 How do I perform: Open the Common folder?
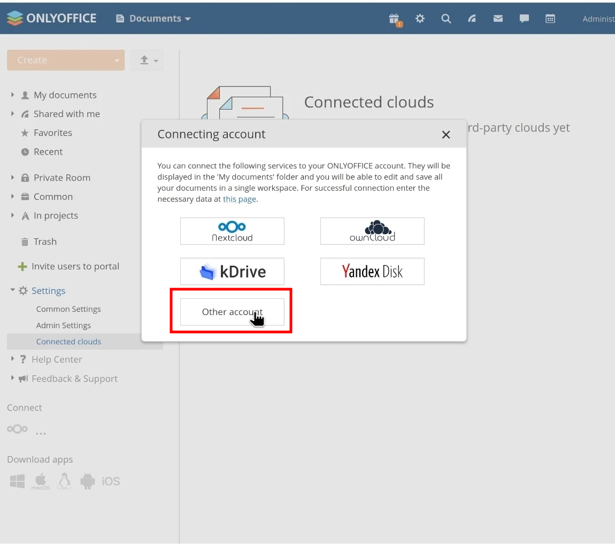[53, 197]
